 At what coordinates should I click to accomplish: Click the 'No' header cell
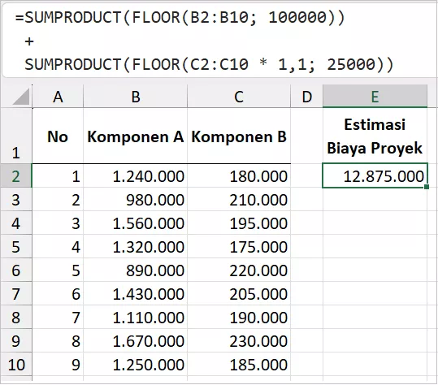tap(58, 136)
